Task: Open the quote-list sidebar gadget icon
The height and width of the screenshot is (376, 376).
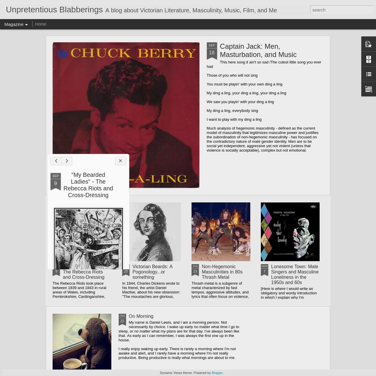Action: (368, 89)
